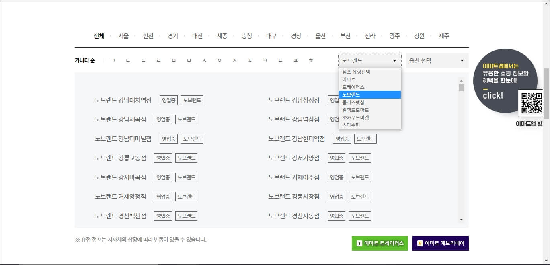Image resolution: width=550 pixels, height=265 pixels.
Task: Choose 스타슈퍼 from the dropdown list
Action: pos(370,125)
